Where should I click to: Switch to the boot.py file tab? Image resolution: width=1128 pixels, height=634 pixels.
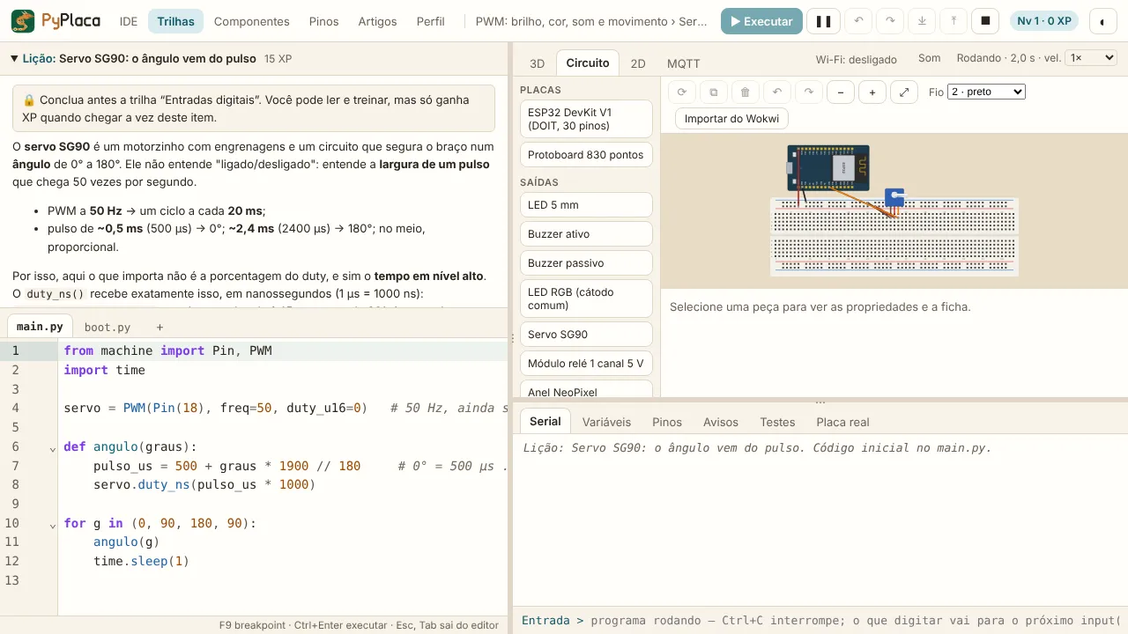pos(108,327)
